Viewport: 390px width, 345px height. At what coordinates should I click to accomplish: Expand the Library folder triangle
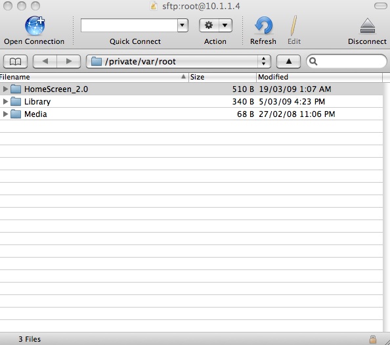point(5,101)
